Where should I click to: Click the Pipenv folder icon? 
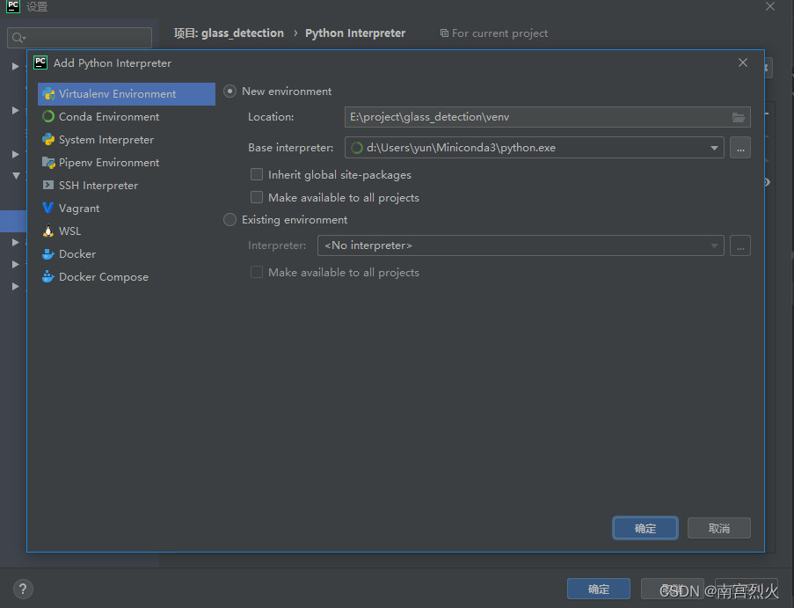pos(48,162)
